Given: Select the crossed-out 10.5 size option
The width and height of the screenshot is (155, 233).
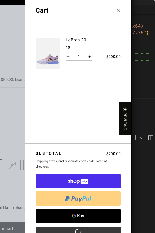Looking at the screenshot, I should (x=12, y=165).
